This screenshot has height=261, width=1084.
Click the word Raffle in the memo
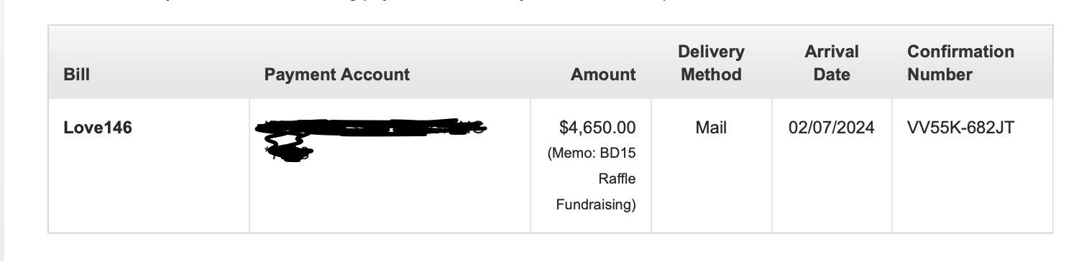622,179
